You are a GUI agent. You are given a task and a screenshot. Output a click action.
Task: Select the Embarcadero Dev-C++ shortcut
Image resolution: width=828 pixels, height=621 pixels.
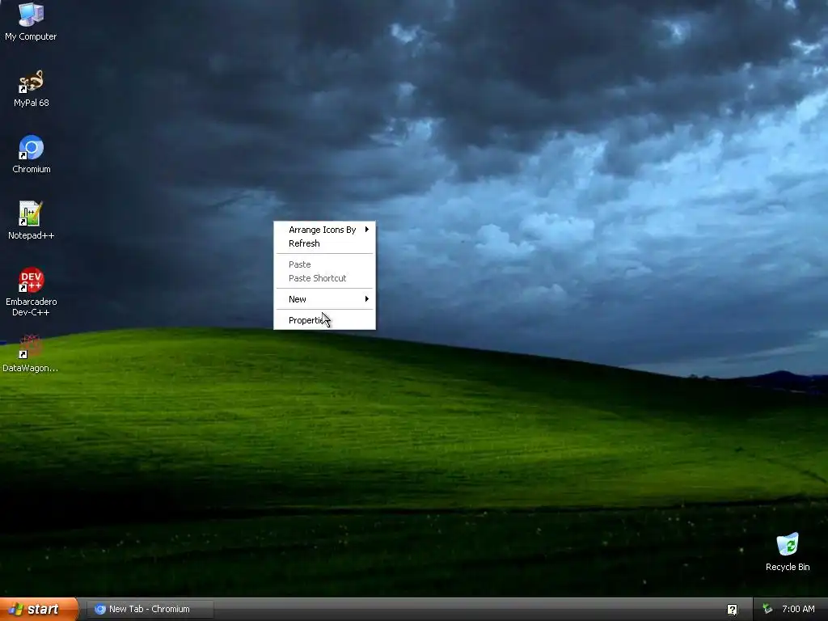tap(32, 292)
